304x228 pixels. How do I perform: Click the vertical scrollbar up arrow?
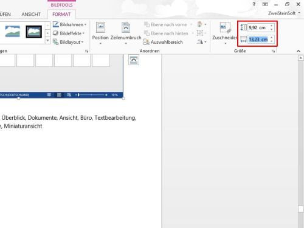click(x=301, y=58)
